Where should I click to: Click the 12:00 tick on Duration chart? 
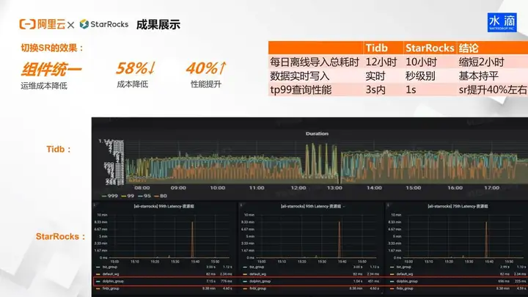coord(298,188)
